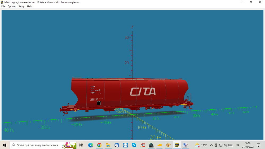The height and width of the screenshot is (149, 265).
Task: Switch to the dark dome icon app in taskbar
Action: pyautogui.click(x=151, y=145)
